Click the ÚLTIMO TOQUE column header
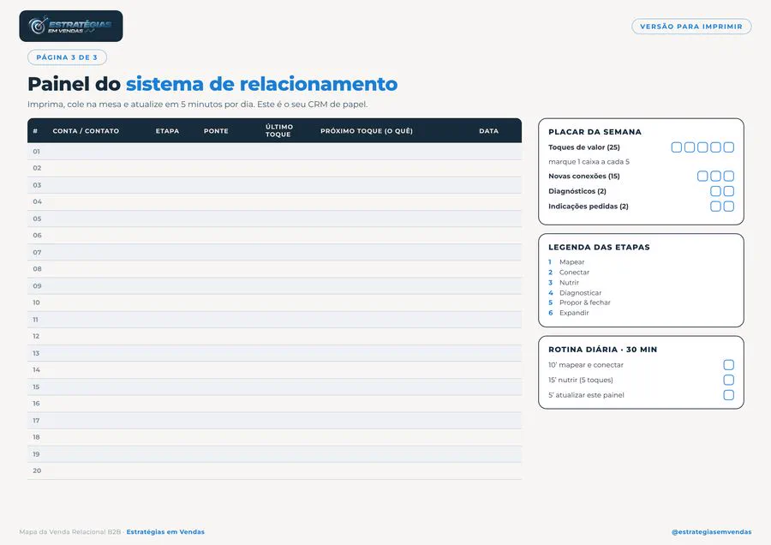This screenshot has width=771, height=545. coord(279,130)
